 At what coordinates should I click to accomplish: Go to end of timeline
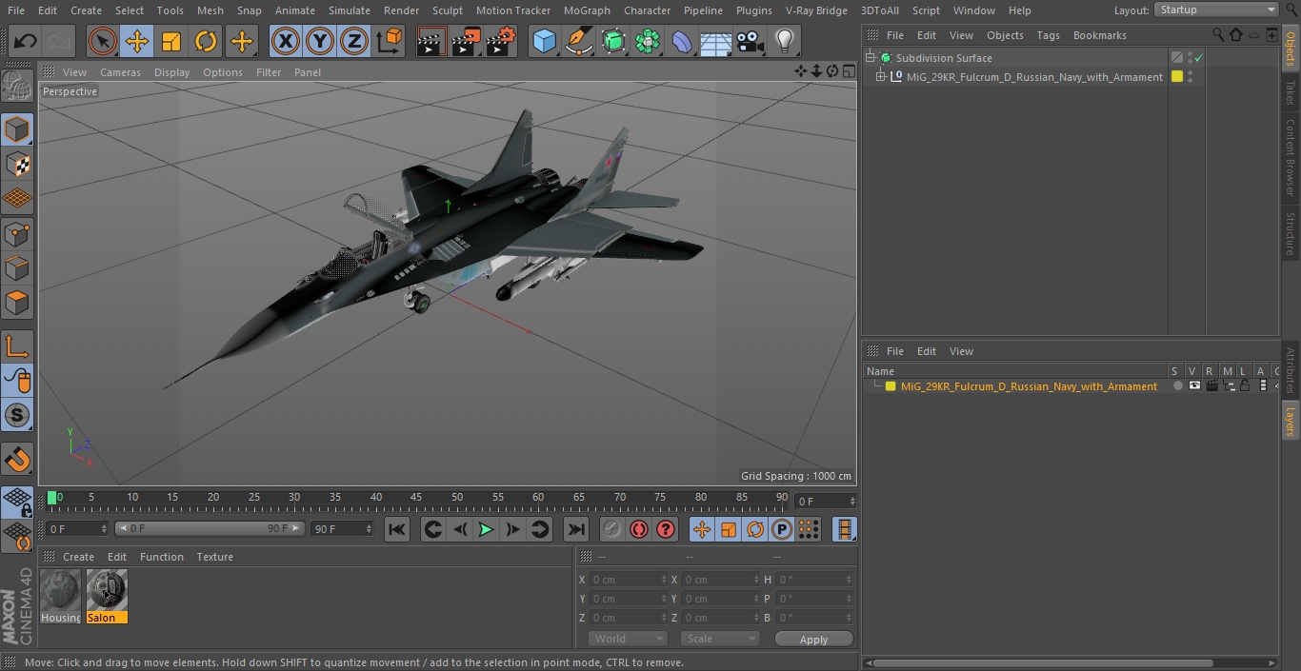576,529
